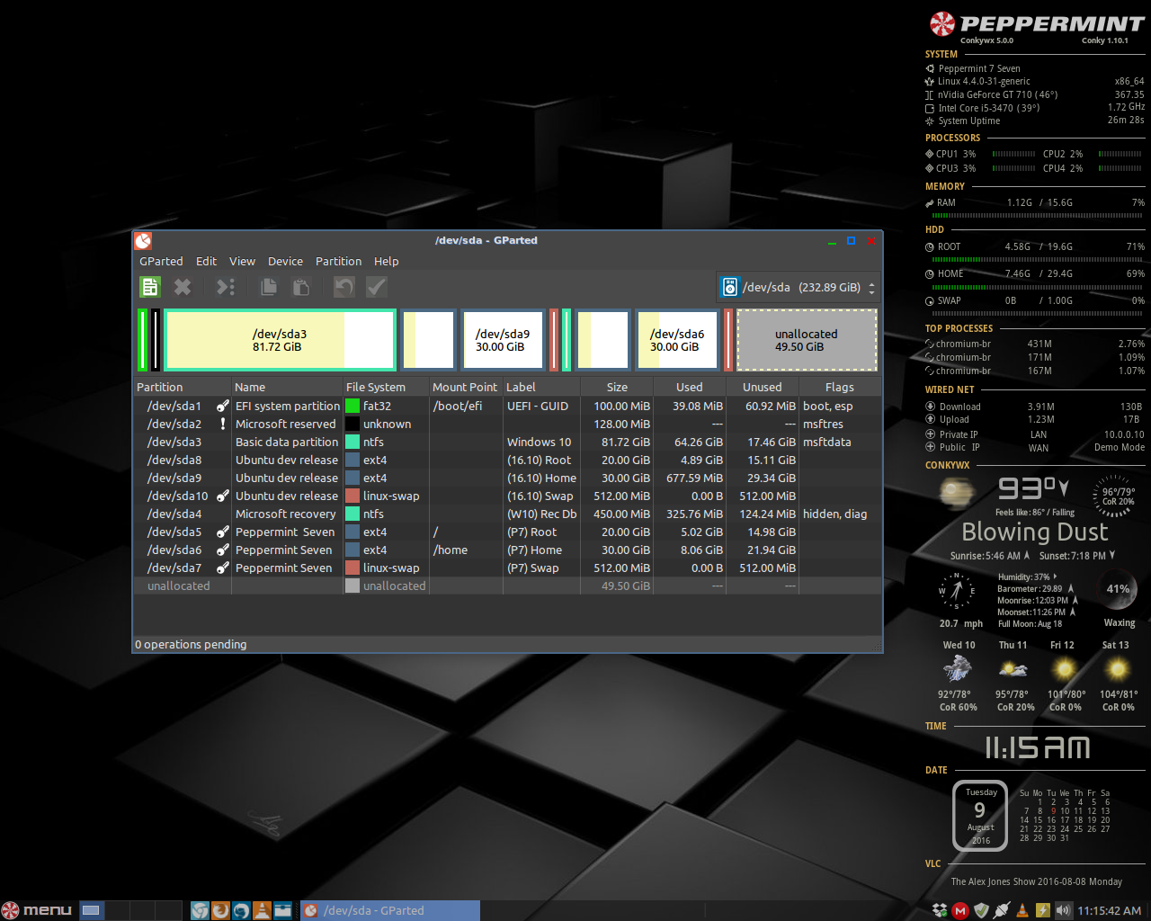Screen dimensions: 1151x921
Task: Click the network plug tray icon
Action: 1002,910
